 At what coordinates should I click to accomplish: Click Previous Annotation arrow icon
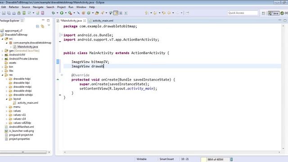[155, 13]
